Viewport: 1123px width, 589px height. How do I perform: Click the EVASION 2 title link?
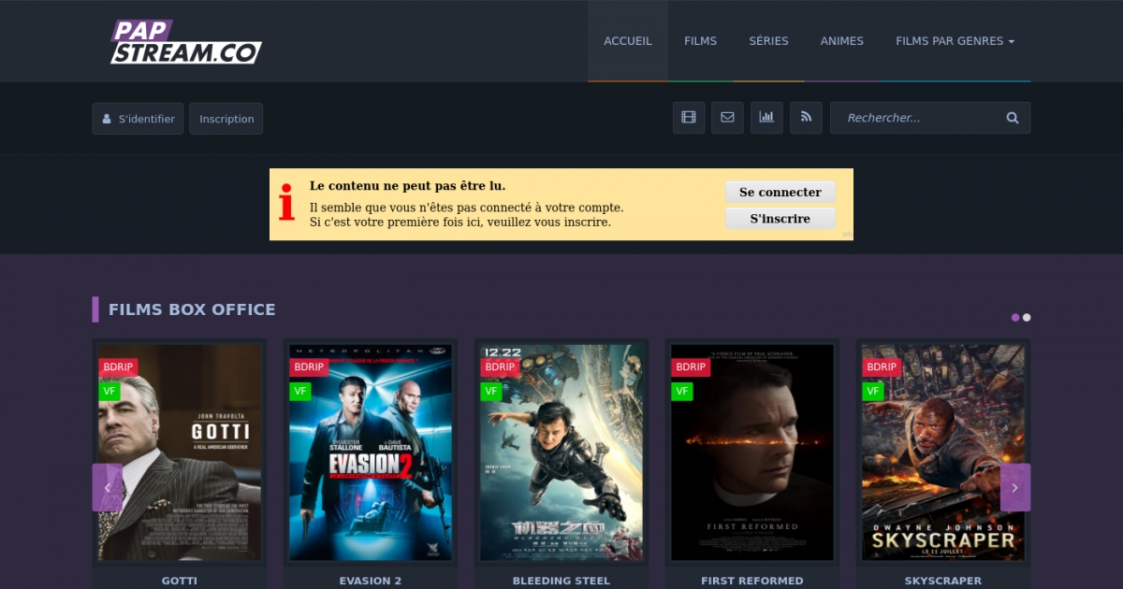point(371,581)
